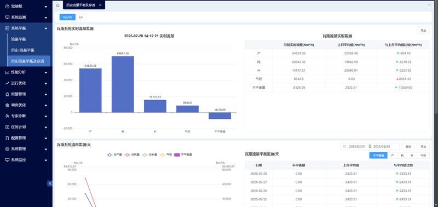
Task: Expand 驾驶舱 menu arrow
Action: point(46,7)
